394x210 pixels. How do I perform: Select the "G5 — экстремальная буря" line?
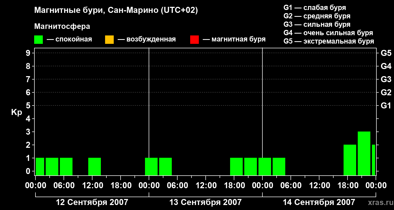point(329,41)
